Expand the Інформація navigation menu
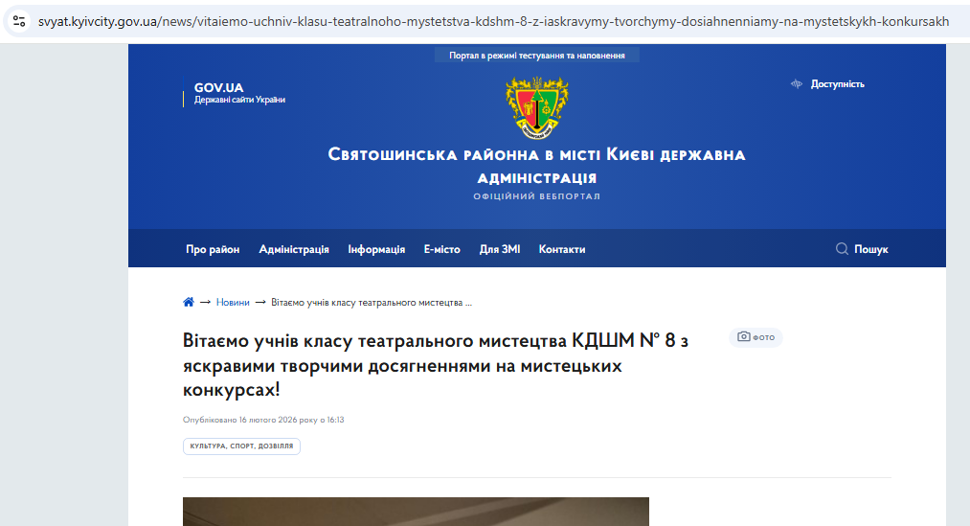 [x=376, y=249]
